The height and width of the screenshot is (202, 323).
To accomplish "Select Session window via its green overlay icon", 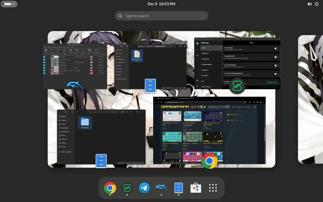I will 237,86.
